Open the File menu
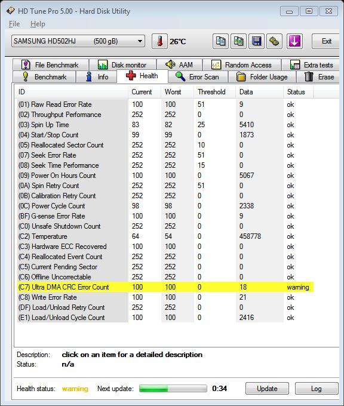The height and width of the screenshot is (406, 344). point(14,24)
